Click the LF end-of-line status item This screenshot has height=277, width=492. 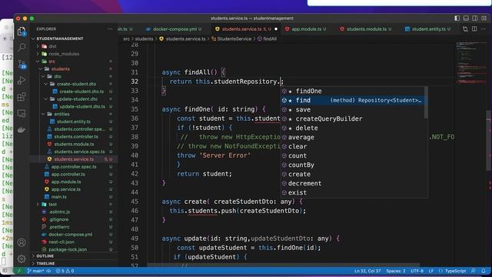(431, 271)
